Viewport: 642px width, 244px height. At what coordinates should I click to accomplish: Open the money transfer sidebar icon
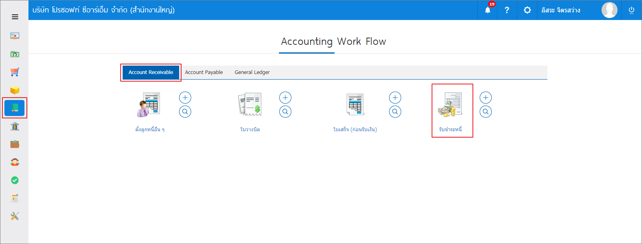15,198
